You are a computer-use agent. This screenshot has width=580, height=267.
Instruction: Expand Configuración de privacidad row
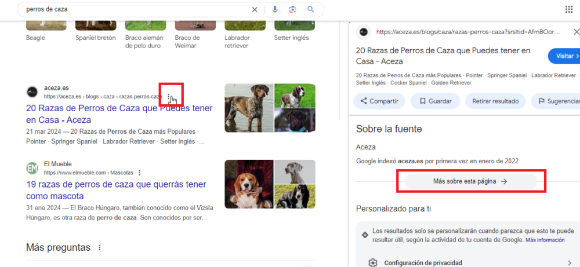click(471, 263)
